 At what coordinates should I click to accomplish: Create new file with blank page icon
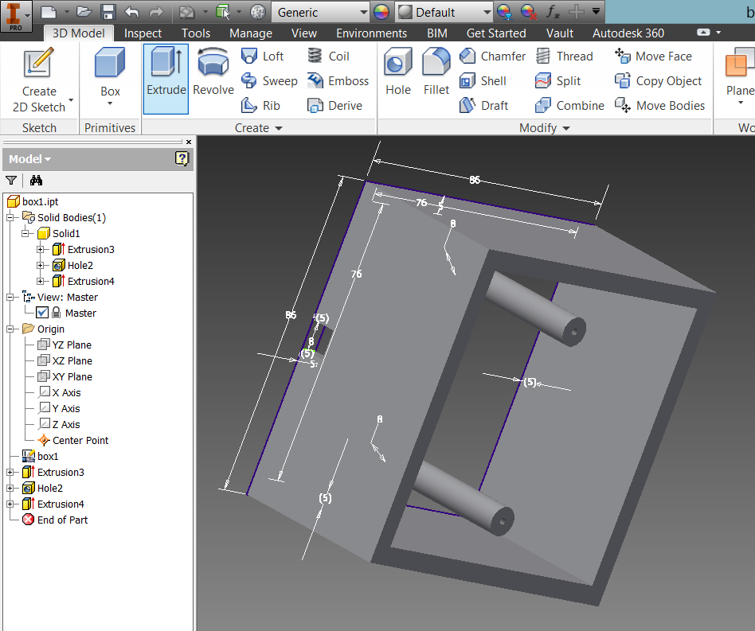(x=49, y=12)
